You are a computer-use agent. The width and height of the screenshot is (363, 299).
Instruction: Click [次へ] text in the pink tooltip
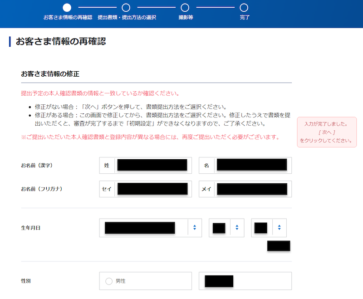[x=326, y=132]
